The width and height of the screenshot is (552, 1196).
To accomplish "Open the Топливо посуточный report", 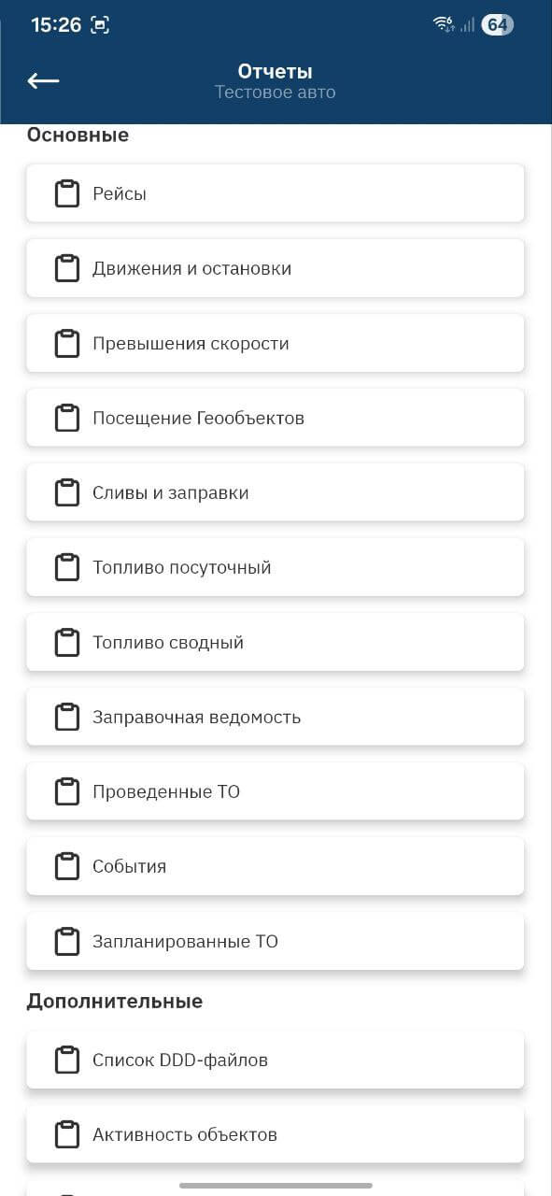I will tap(276, 567).
